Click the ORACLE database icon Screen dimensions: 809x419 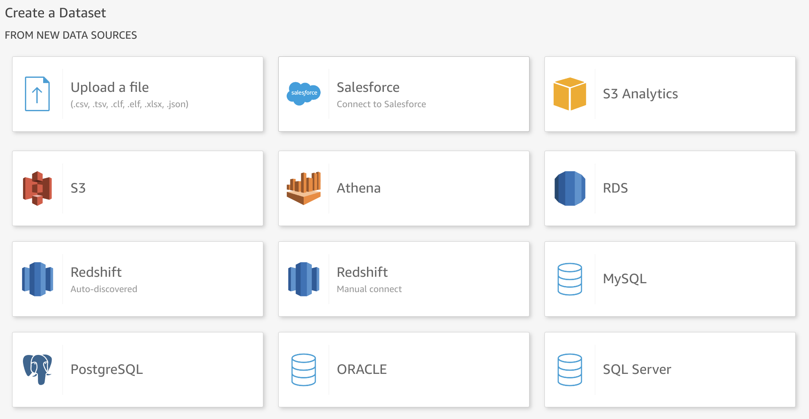pos(304,369)
